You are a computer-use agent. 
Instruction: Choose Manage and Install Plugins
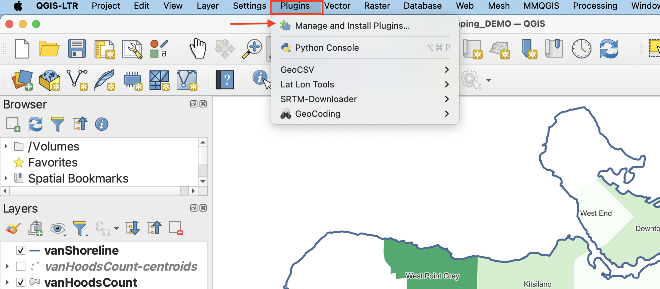(x=352, y=26)
